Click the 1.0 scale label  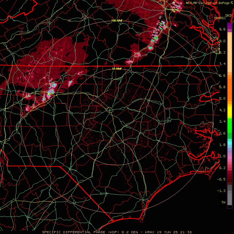click(x=222, y=156)
